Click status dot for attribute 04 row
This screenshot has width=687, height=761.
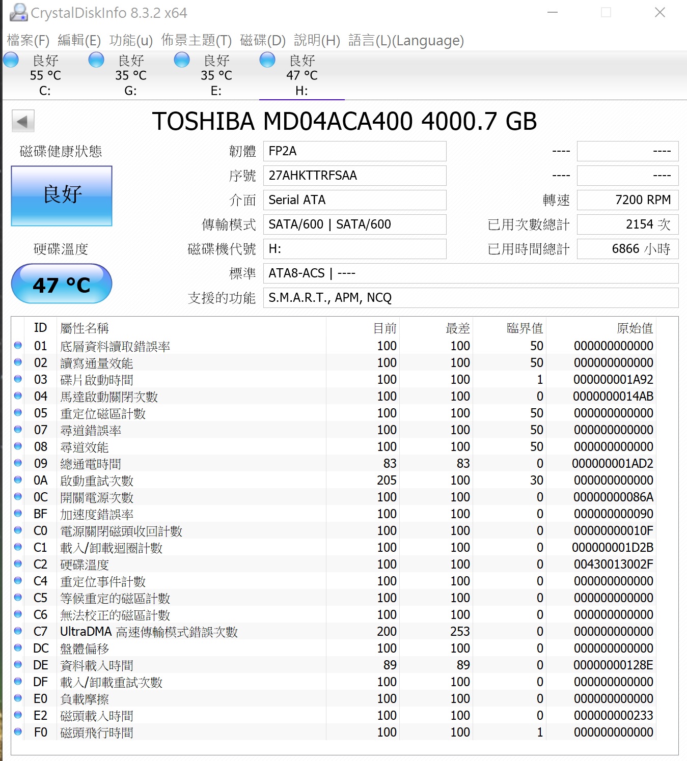[x=18, y=396]
